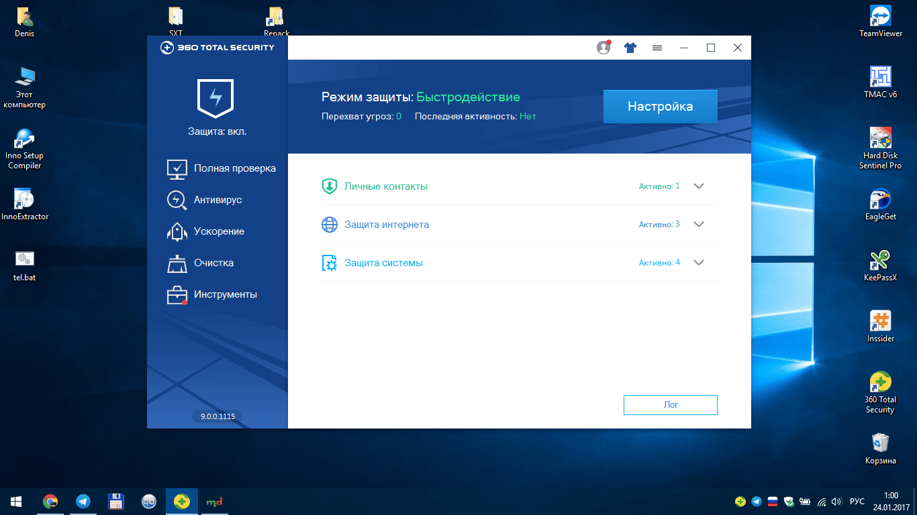Click the qBittorrent taskbar icon
917x515 pixels.
click(x=149, y=501)
